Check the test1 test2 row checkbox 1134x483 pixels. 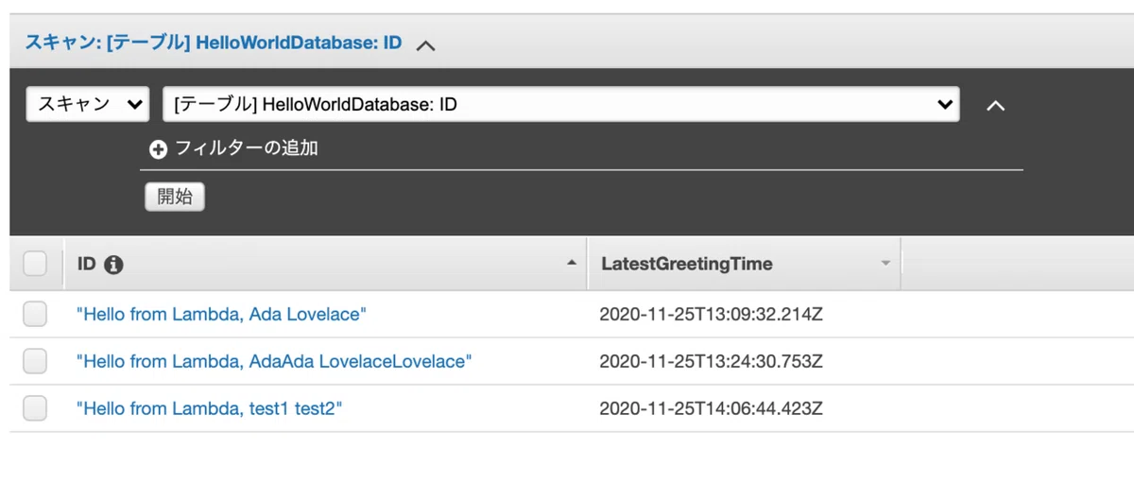(35, 408)
